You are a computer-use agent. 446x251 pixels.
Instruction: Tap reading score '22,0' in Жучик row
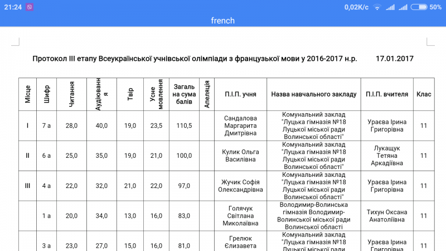tap(71, 186)
